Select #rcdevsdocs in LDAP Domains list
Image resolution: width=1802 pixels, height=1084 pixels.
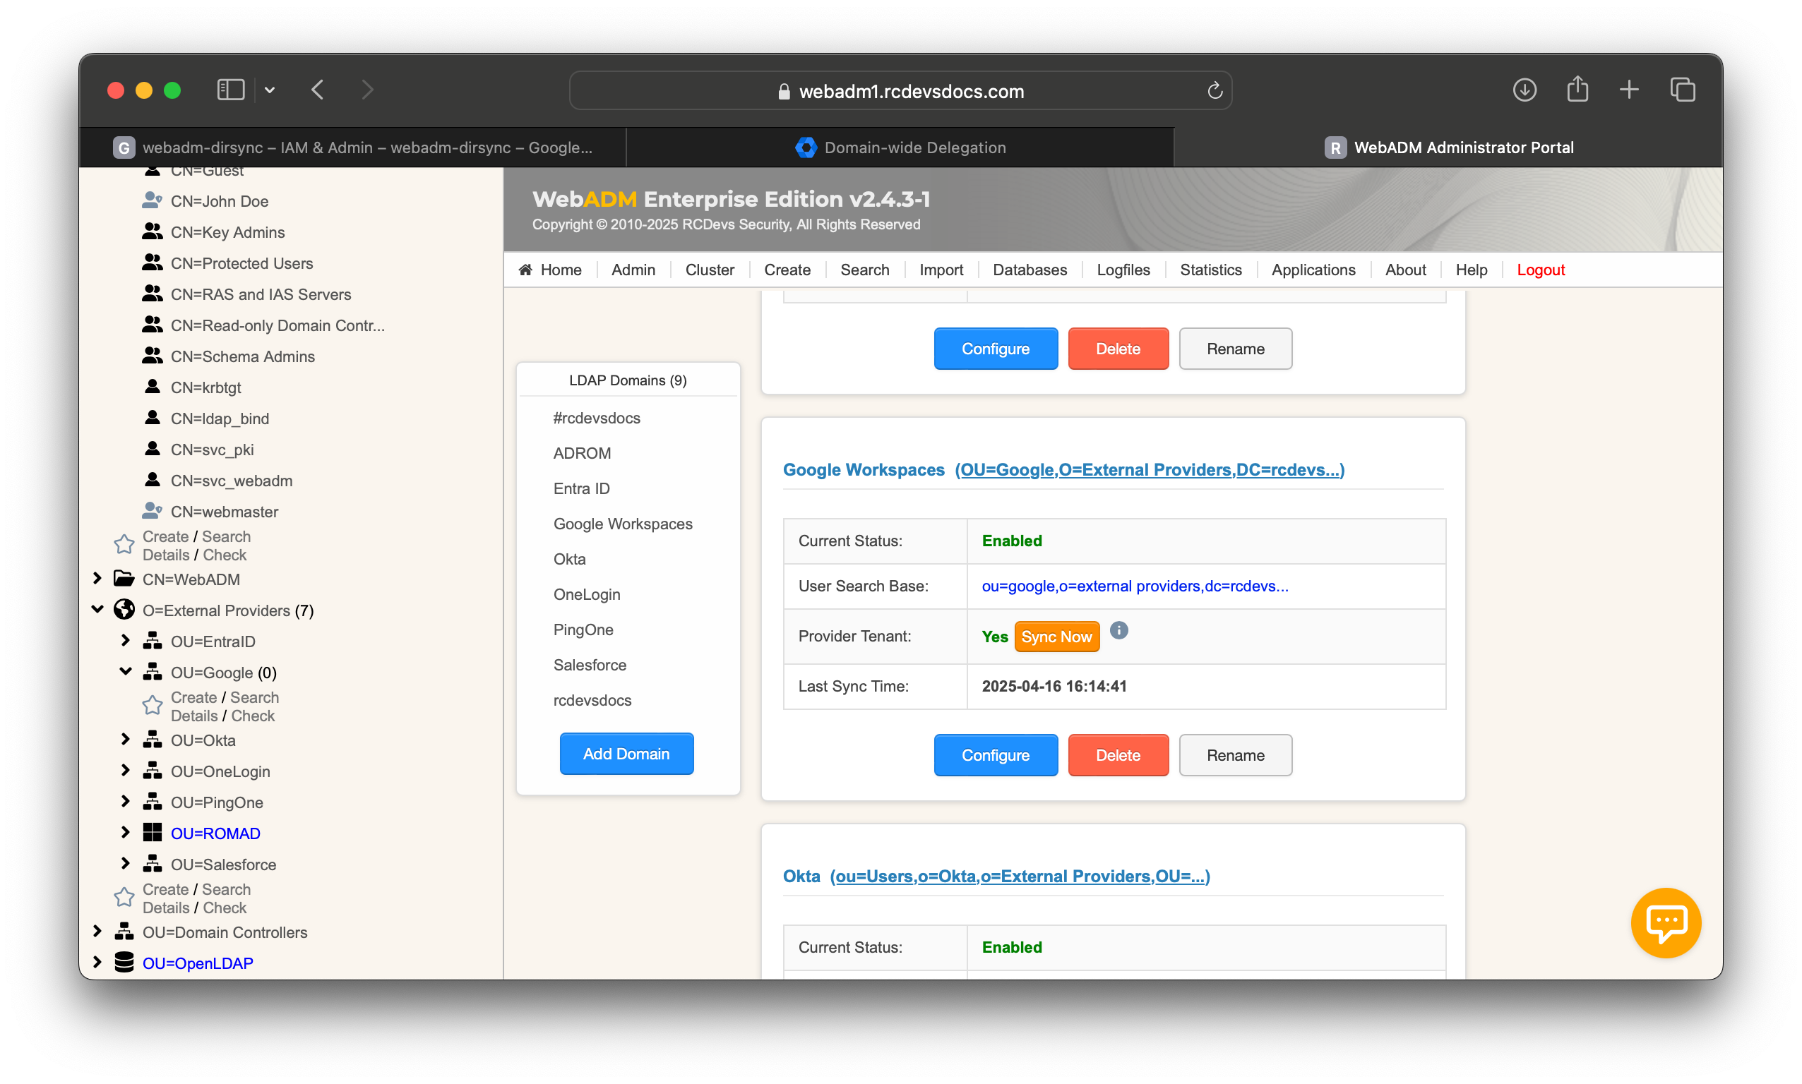596,417
